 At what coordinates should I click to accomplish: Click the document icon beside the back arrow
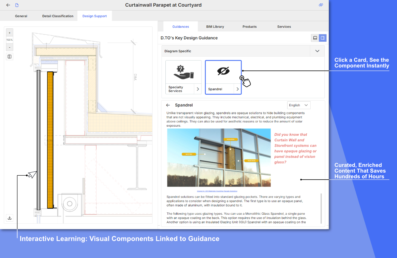click(17, 5)
